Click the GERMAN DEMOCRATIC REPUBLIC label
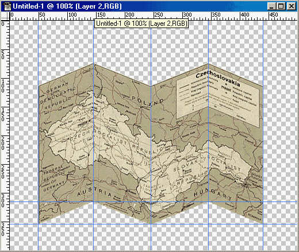This screenshot has height=252, width=299. pos(57,95)
